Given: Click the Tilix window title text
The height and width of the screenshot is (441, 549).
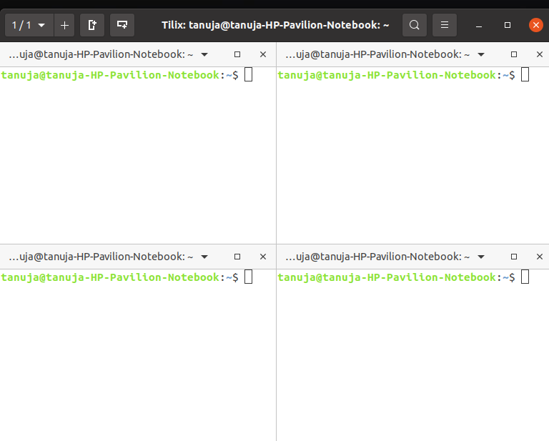Looking at the screenshot, I should [275, 25].
